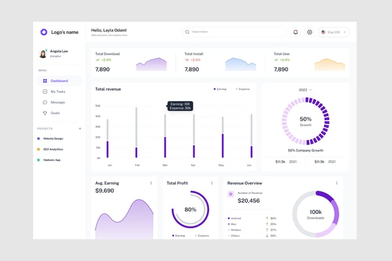The image size is (392, 261).
Task: Open the Hiphonic App project
Action: (x=49, y=160)
